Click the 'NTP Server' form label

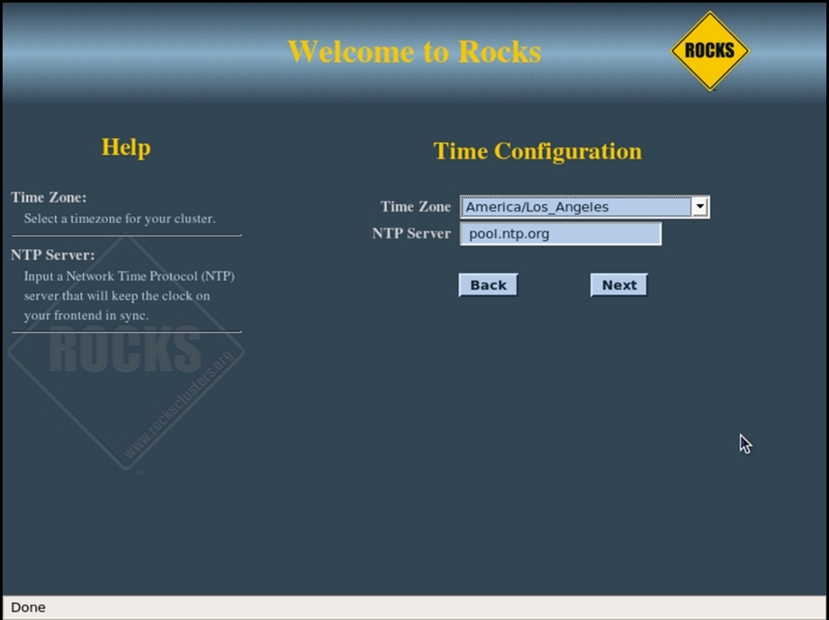(x=411, y=234)
